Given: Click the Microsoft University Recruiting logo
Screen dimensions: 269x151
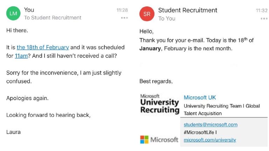Looking at the screenshot, I should point(160,104).
